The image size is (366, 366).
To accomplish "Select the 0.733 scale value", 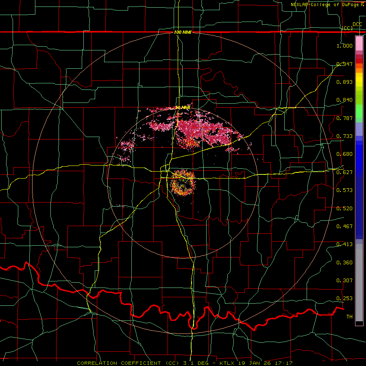I will click(344, 136).
